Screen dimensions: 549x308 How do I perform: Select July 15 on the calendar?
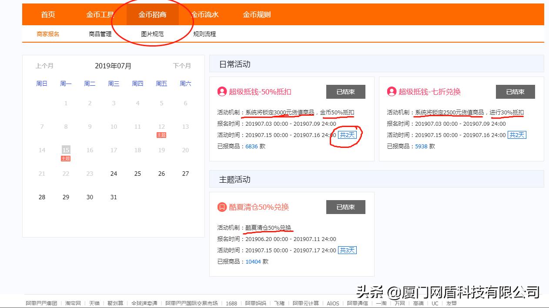[65, 150]
